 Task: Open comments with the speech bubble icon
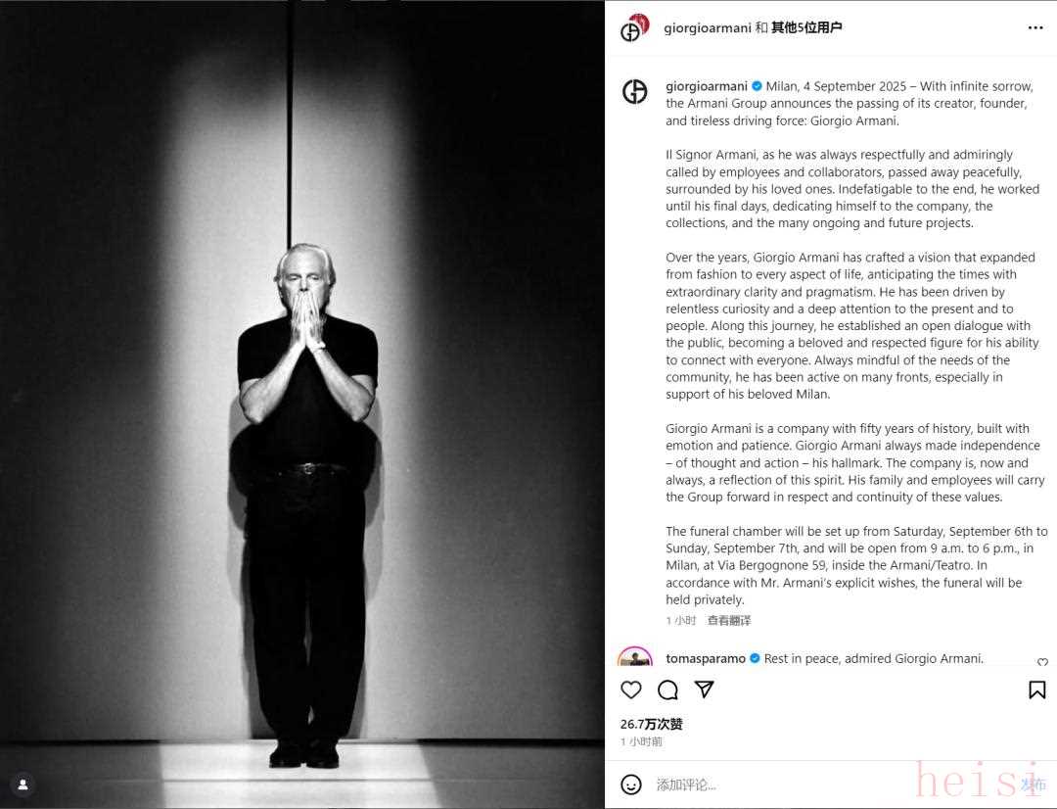[x=667, y=690]
